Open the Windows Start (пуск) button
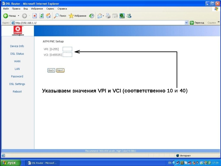Viewport: 221px width, 166px height. pyautogui.click(x=10, y=163)
